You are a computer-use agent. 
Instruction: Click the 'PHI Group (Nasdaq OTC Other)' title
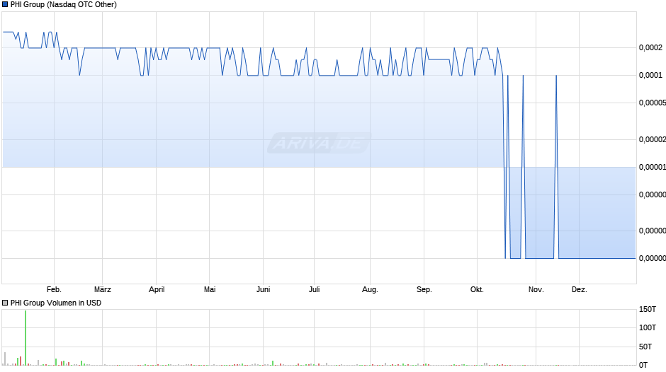pyautogui.click(x=64, y=5)
